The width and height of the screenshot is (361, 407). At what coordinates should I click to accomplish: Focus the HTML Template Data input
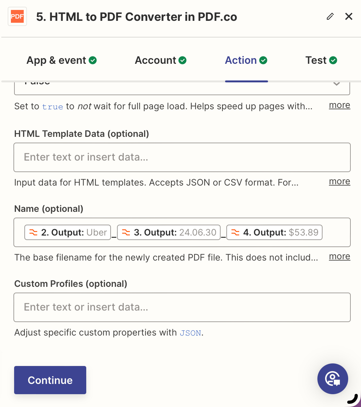[182, 157]
